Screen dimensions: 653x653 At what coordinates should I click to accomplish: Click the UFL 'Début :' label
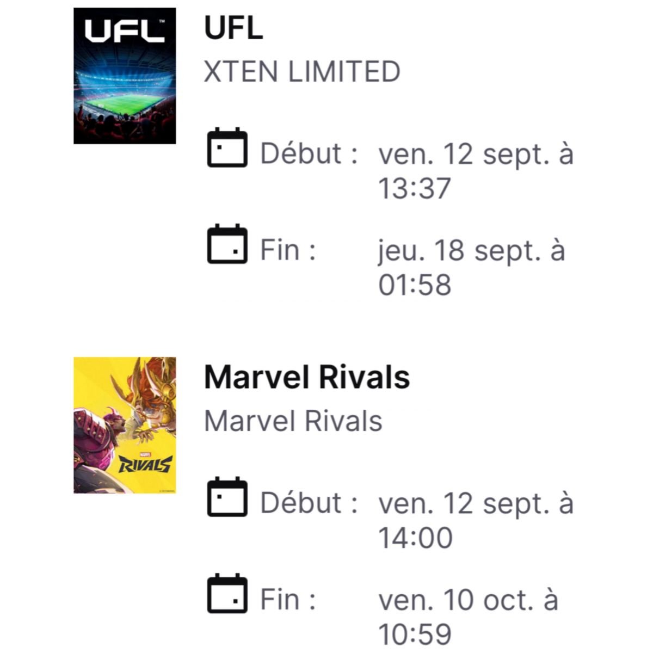[309, 153]
